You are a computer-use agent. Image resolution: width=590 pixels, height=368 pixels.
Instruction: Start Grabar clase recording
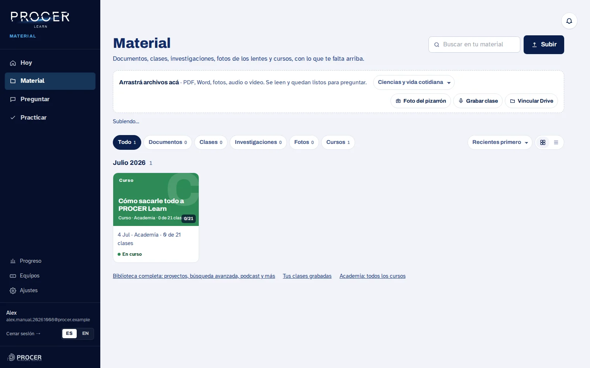tap(478, 101)
